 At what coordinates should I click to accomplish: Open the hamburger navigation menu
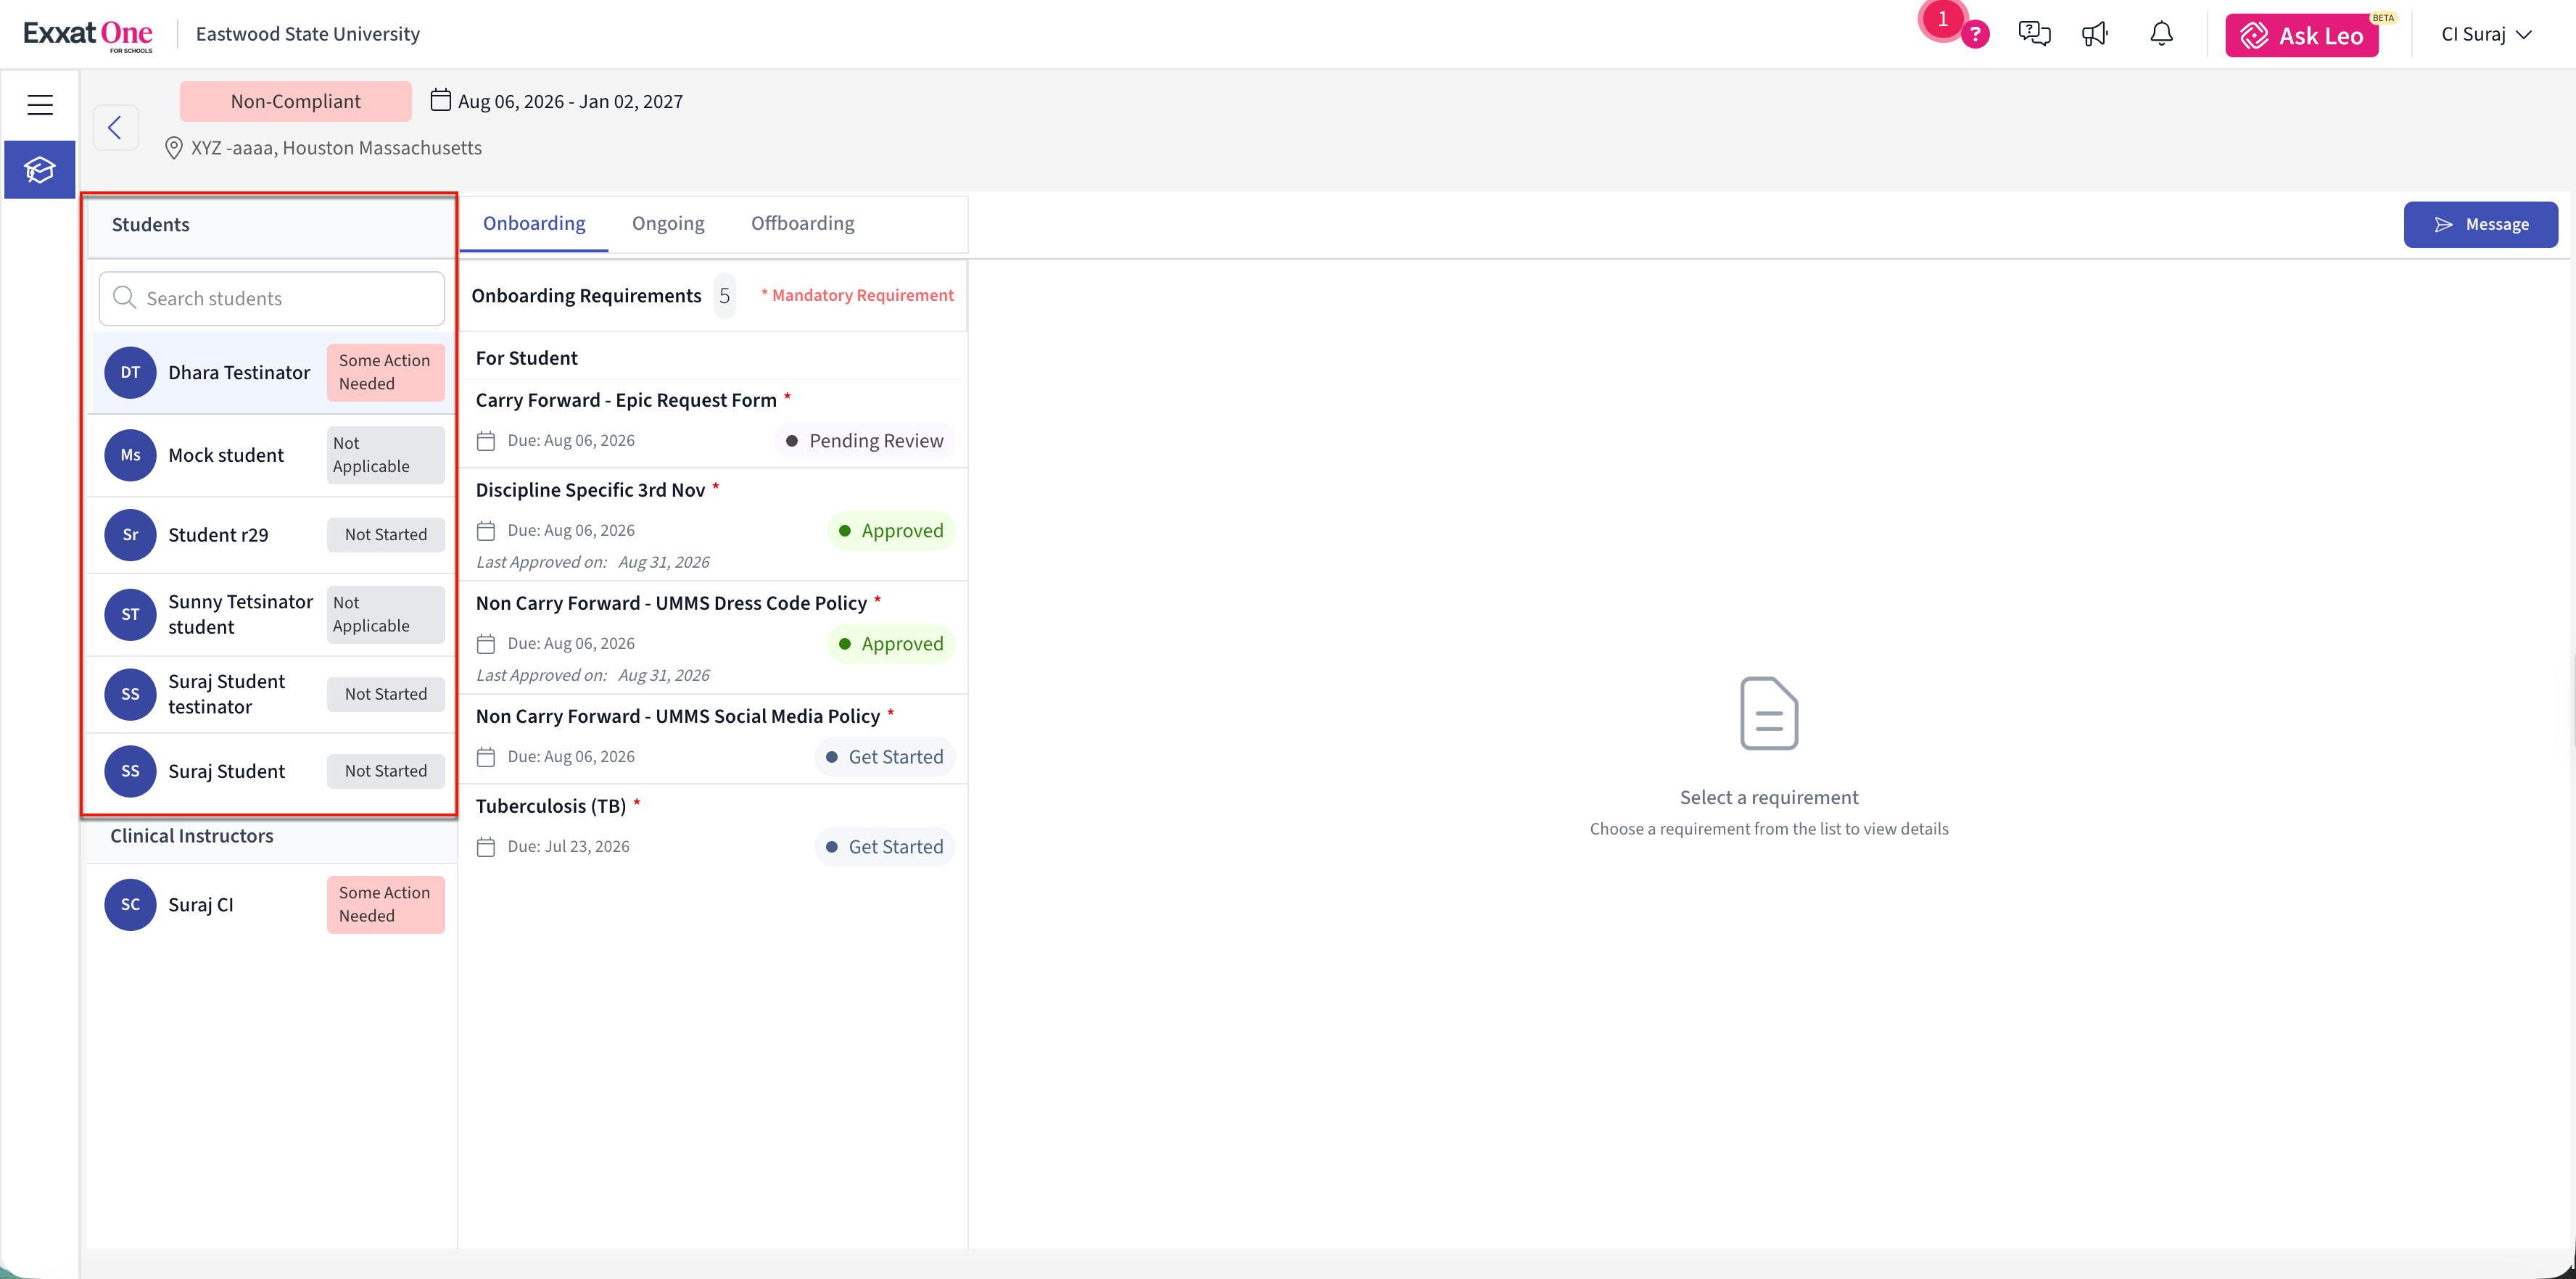coord(40,105)
